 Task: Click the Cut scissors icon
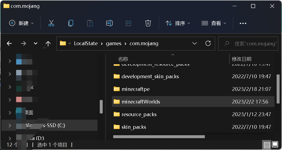[x=51, y=23]
